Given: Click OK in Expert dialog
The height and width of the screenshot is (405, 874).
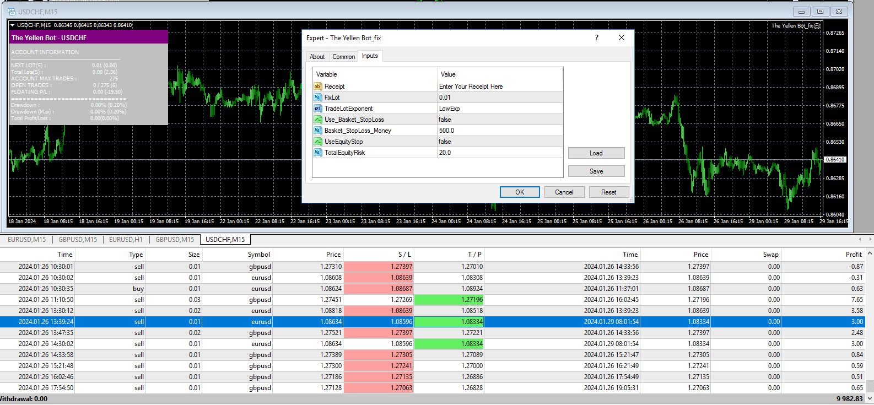Looking at the screenshot, I should pos(520,192).
